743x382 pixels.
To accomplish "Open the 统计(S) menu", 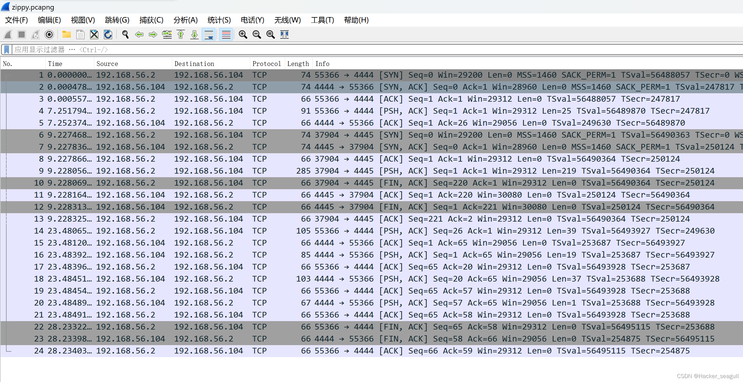I will click(219, 20).
